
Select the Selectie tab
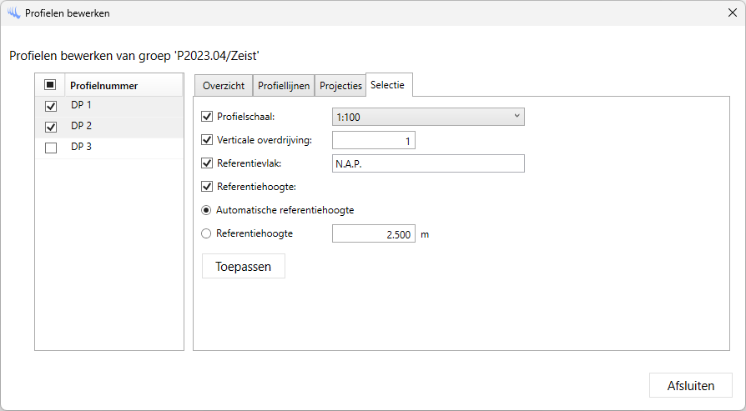click(388, 85)
